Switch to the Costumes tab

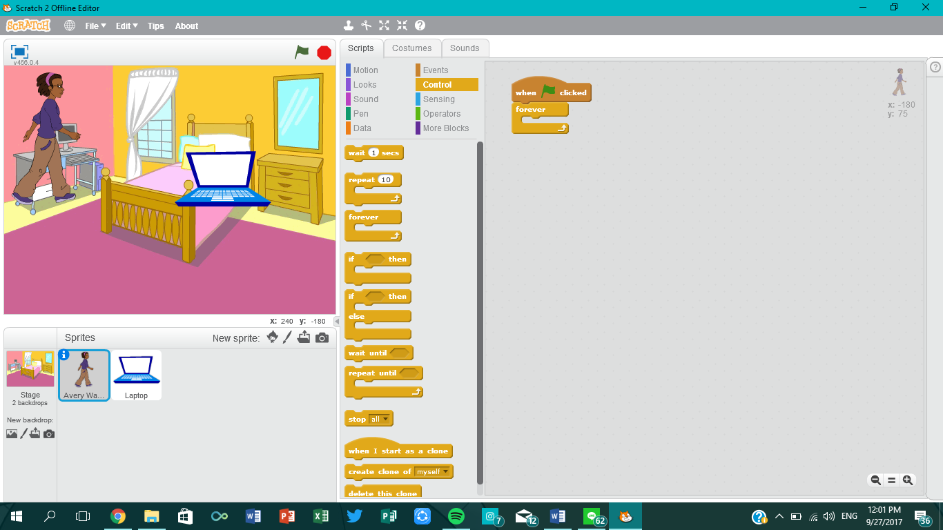tap(412, 48)
